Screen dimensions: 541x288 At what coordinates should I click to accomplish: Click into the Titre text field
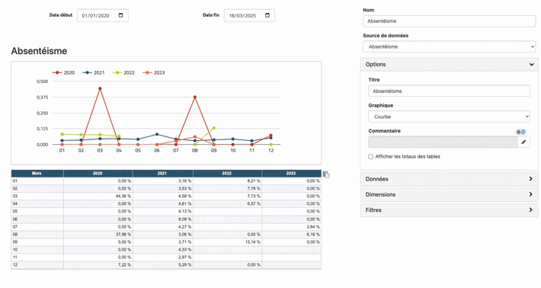click(449, 91)
